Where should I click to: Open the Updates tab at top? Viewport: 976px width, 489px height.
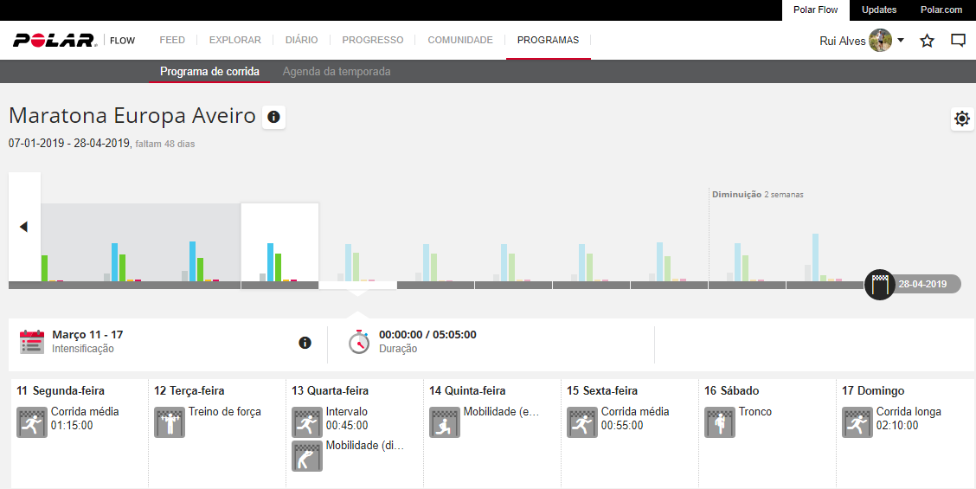[x=879, y=10]
